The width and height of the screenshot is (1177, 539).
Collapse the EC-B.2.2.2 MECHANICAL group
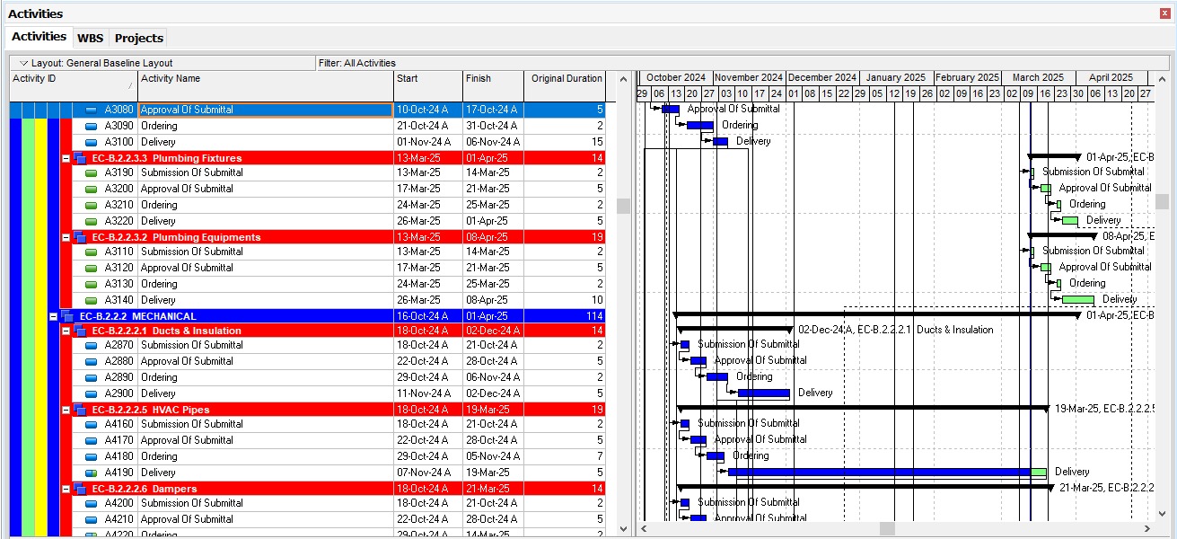pyautogui.click(x=53, y=316)
